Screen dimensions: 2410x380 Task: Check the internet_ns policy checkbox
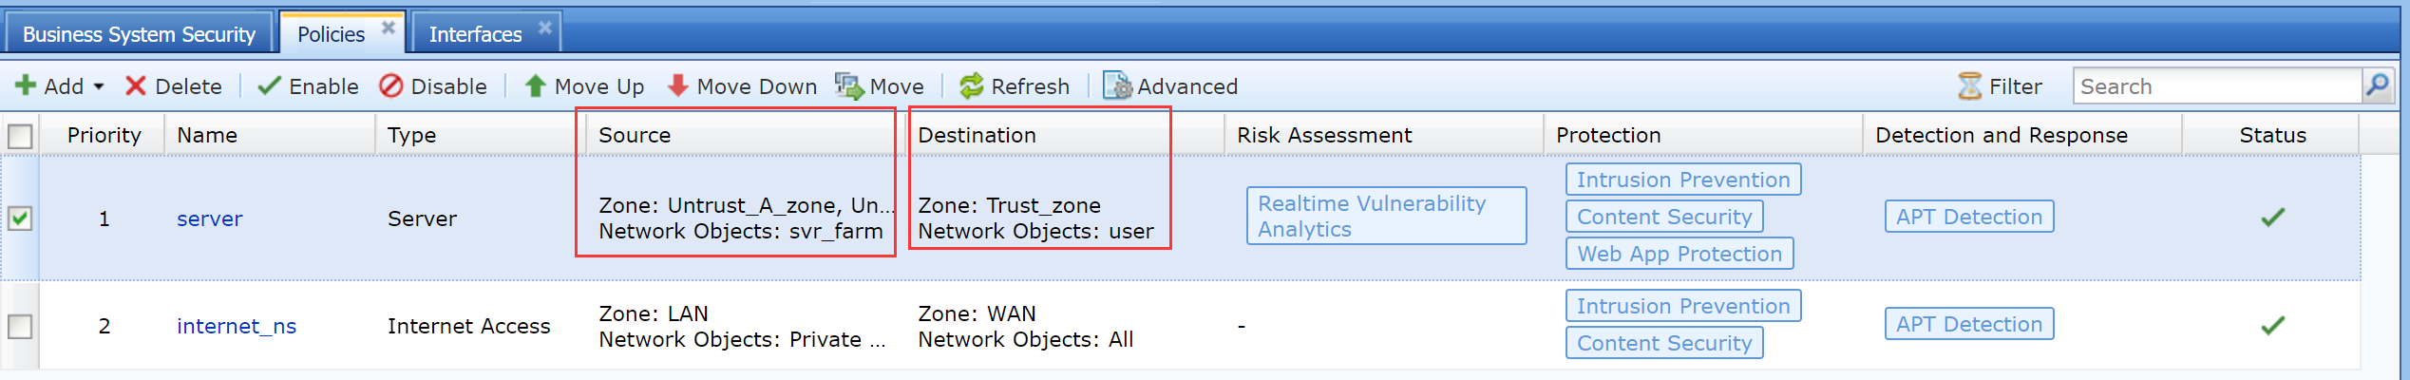20,327
